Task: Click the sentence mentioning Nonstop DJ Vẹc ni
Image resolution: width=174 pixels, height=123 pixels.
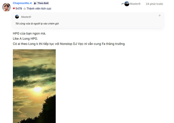Action: coord(69,44)
